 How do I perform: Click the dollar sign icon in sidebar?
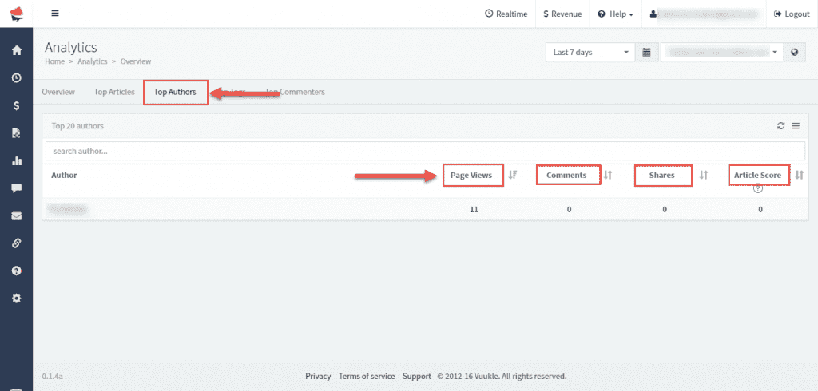coord(16,105)
